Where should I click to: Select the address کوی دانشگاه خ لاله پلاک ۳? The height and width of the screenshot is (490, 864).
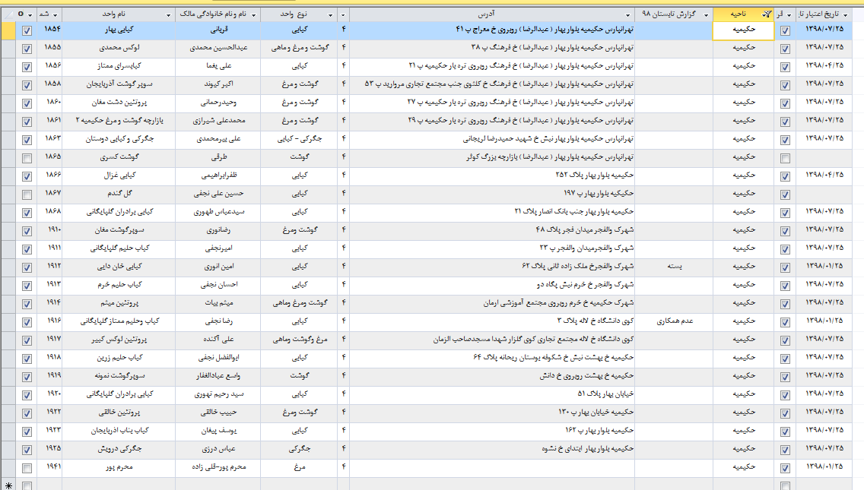pos(492,321)
